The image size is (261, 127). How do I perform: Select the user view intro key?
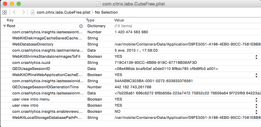point(25,105)
